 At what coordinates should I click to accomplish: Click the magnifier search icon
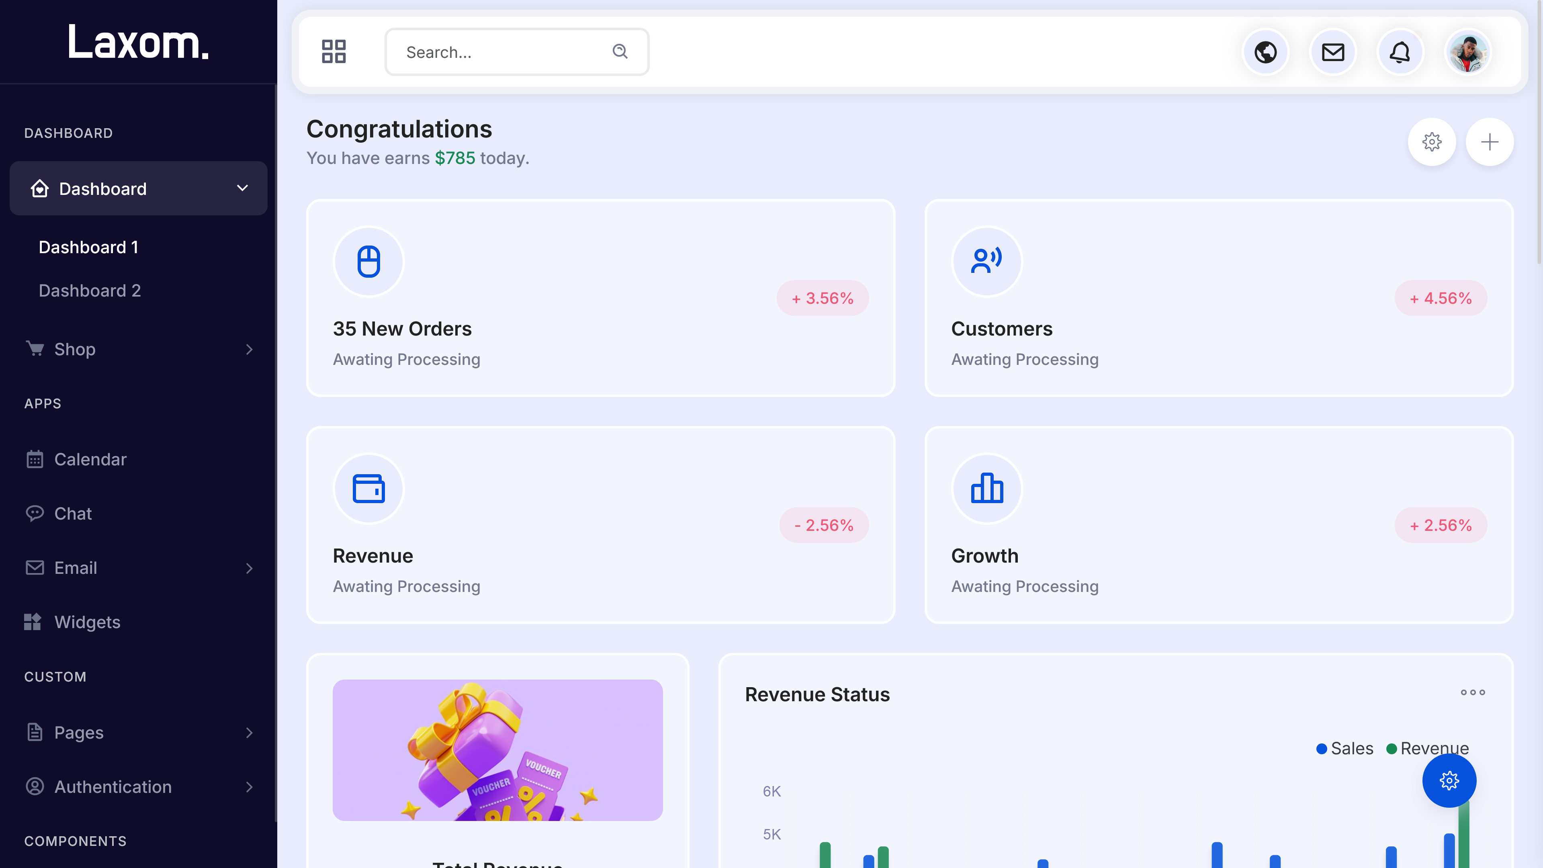[620, 51]
